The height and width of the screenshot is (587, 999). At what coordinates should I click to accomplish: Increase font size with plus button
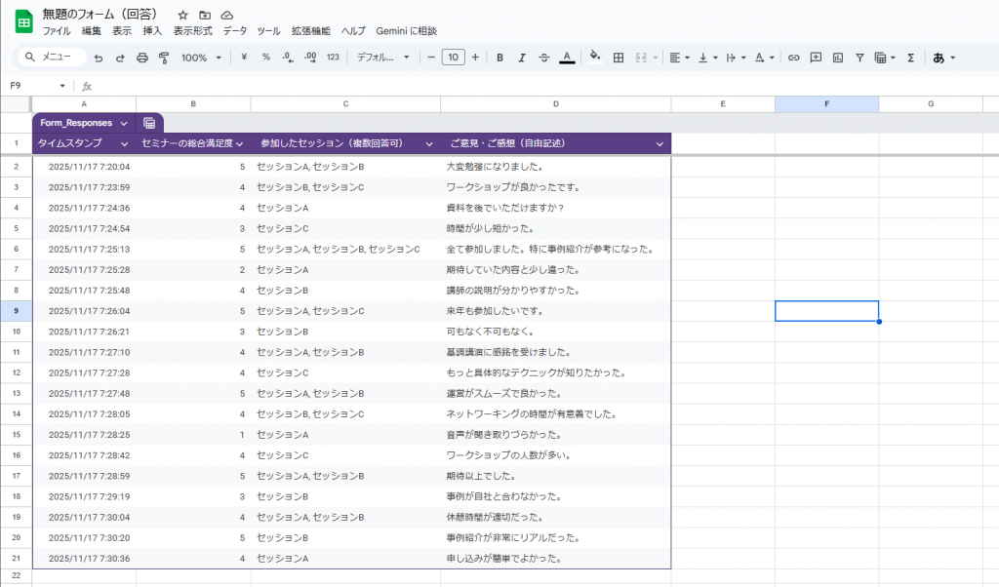475,58
